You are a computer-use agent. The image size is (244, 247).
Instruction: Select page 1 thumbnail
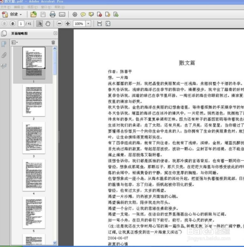(x=34, y=63)
